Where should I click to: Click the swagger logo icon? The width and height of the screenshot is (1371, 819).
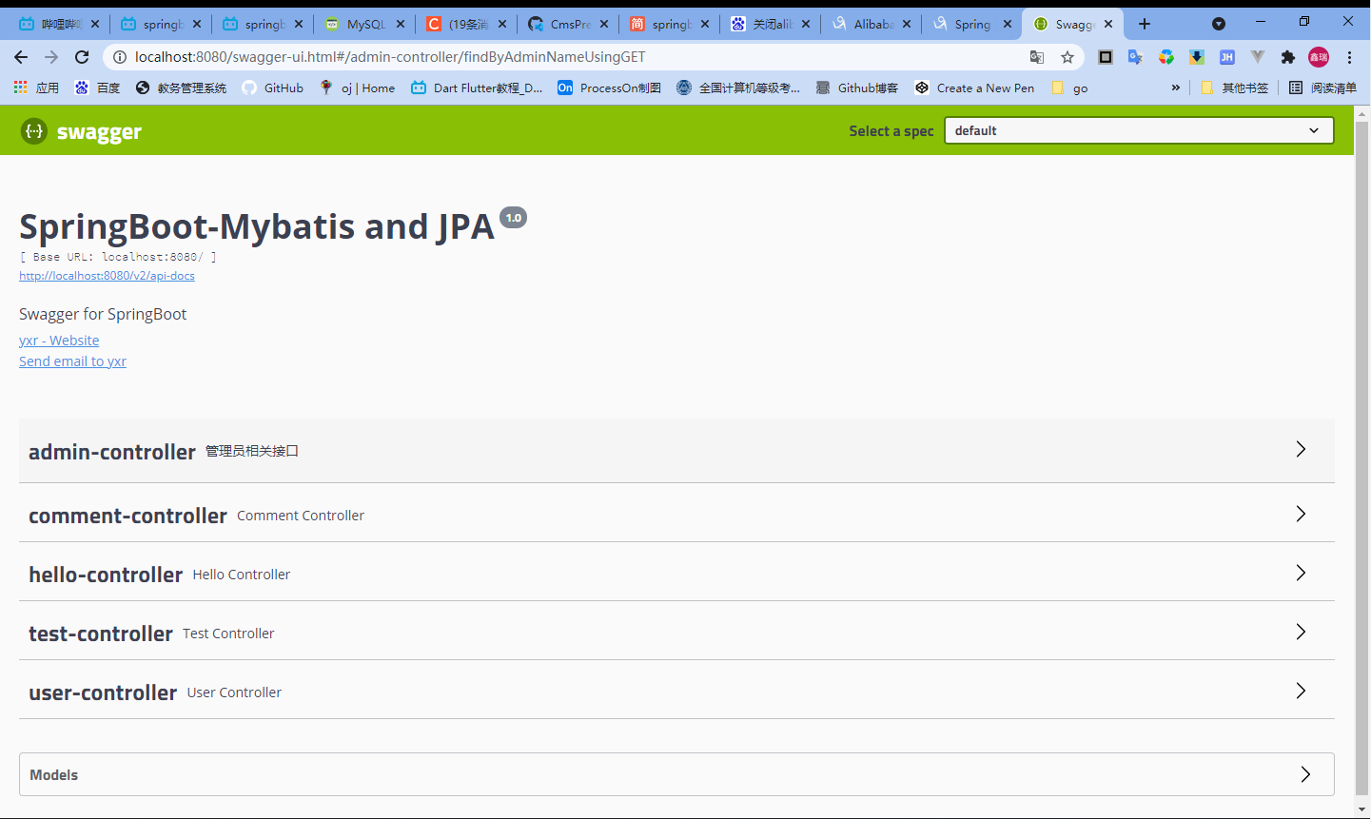(x=34, y=131)
